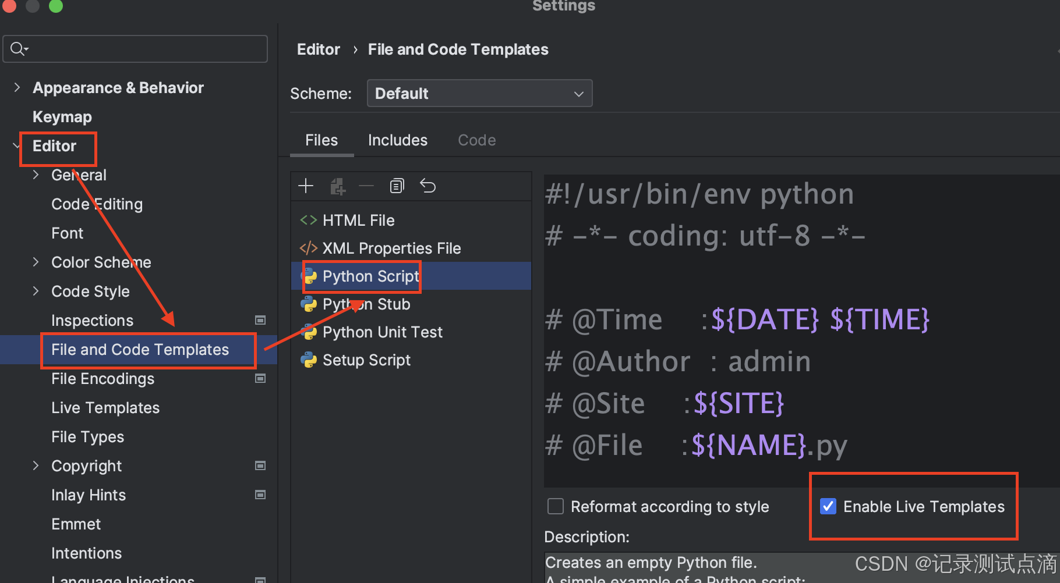The image size is (1060, 583).
Task: Disable the Enable Live Templates checkbox
Action: [828, 506]
